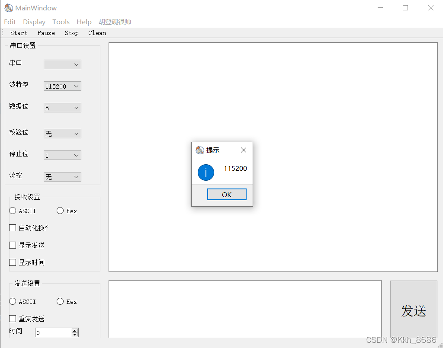Viewport: 443px width, 348px height.
Task: Open the 串口 port dropdown
Action: tap(62, 64)
